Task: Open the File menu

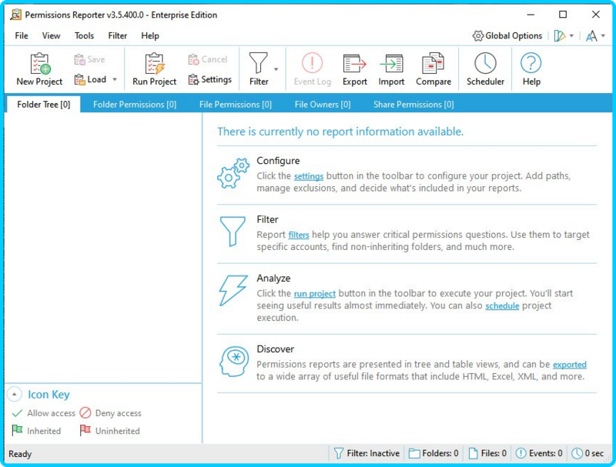Action: (x=22, y=35)
